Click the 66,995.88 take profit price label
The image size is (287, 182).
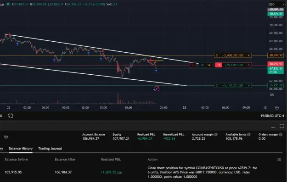click(x=276, y=85)
